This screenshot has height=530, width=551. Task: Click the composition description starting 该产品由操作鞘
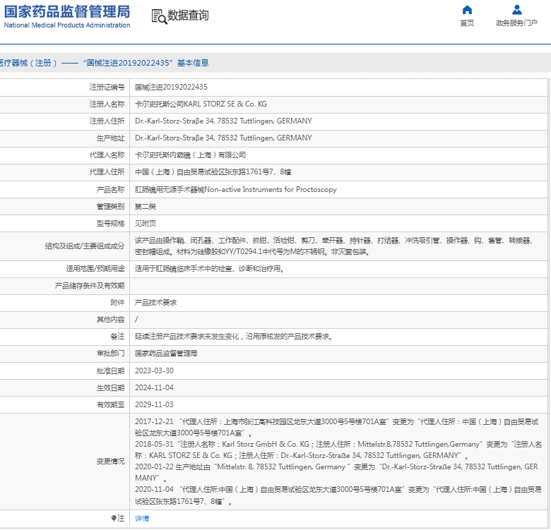tap(335, 246)
